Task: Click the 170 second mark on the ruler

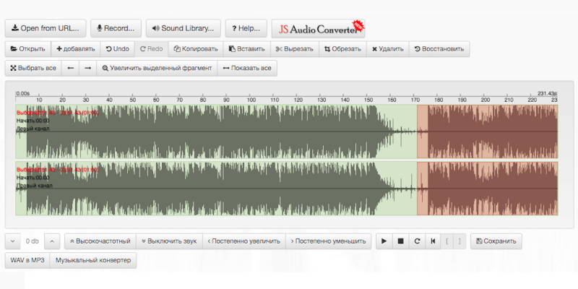Action: [x=415, y=100]
